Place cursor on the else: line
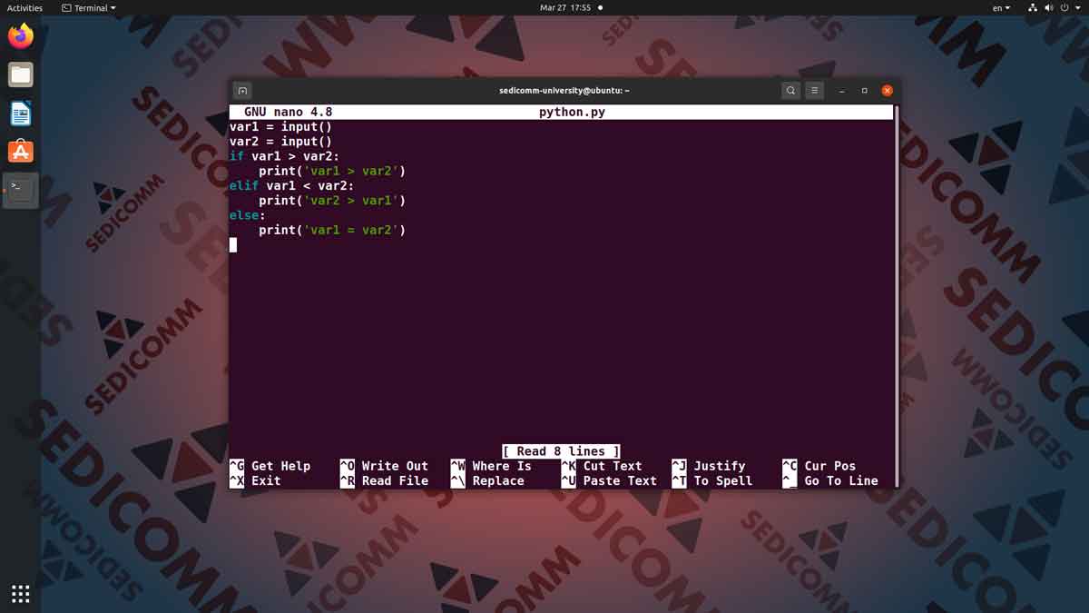Screen dimensions: 1089x613 [248, 215]
